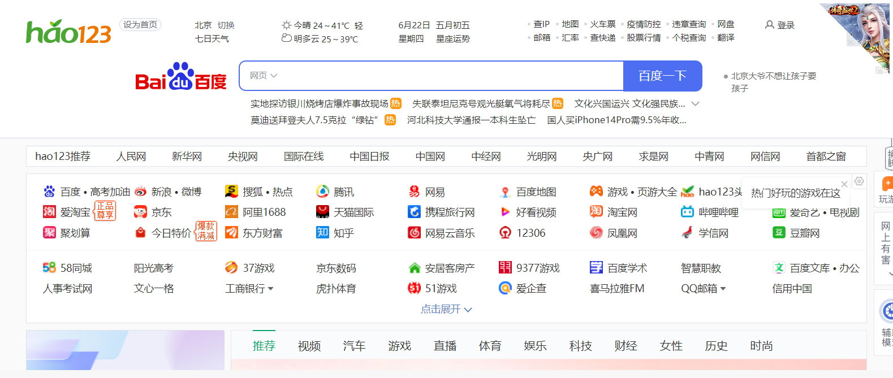The height and width of the screenshot is (378, 893).
Task: Click the 百度一下 search button
Action: tap(662, 76)
